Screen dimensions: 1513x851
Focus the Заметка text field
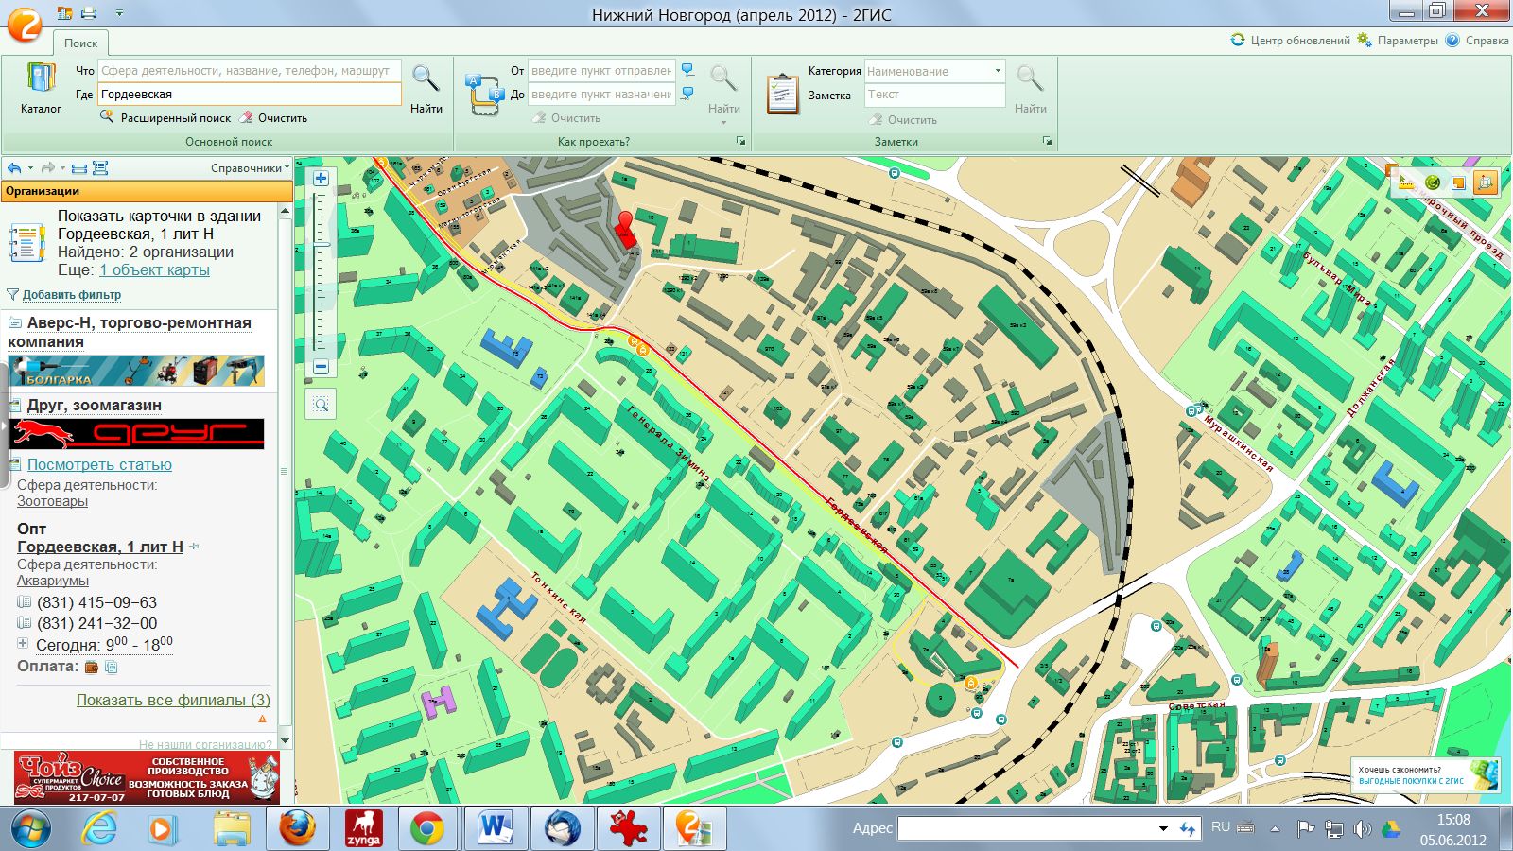coord(934,95)
